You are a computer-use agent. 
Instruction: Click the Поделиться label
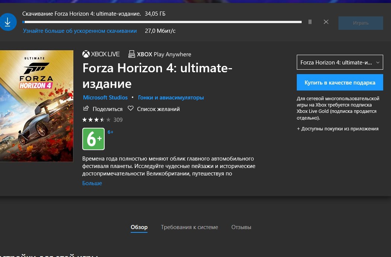click(x=108, y=109)
